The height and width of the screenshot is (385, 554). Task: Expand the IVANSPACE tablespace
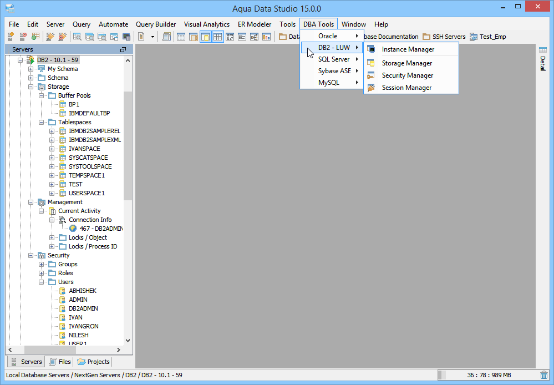[52, 149]
